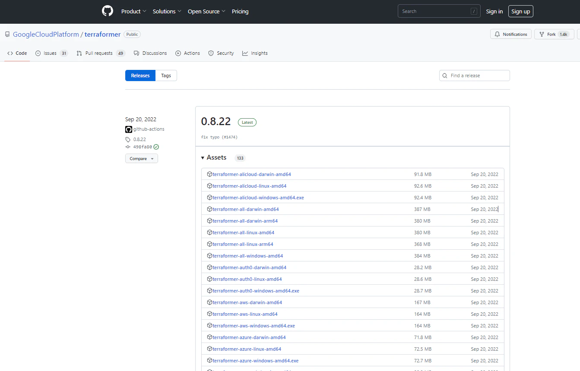Image resolution: width=580 pixels, height=371 pixels.
Task: Click the bell icon in the Notifications button
Action: (498, 35)
